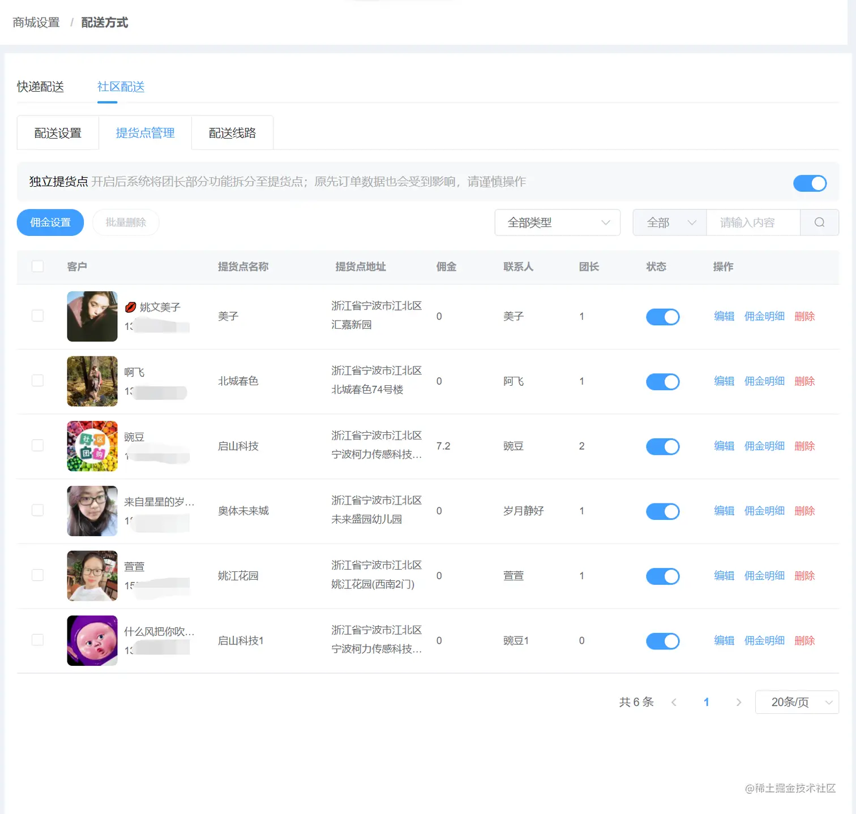
Task: Click the search magnifier icon
Action: pos(819,222)
